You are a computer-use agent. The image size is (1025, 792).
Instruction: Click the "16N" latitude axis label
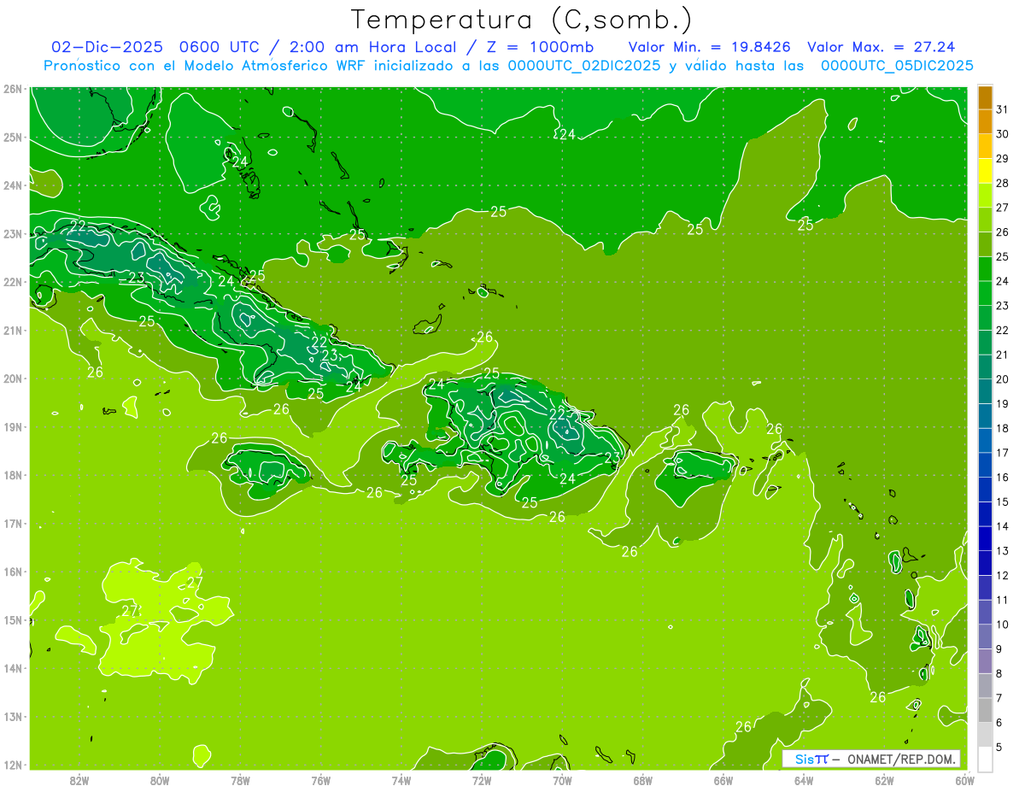[x=12, y=572]
